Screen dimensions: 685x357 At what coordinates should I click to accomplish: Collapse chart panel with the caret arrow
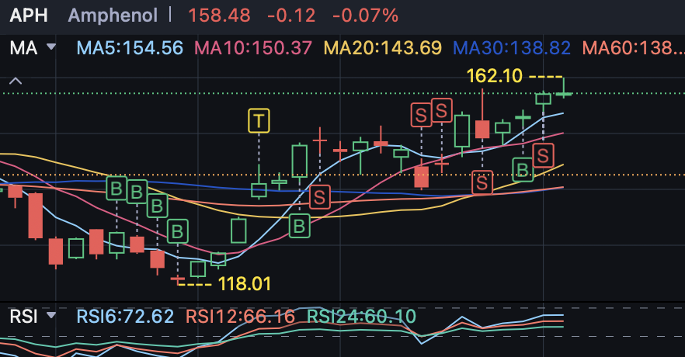click(x=16, y=81)
